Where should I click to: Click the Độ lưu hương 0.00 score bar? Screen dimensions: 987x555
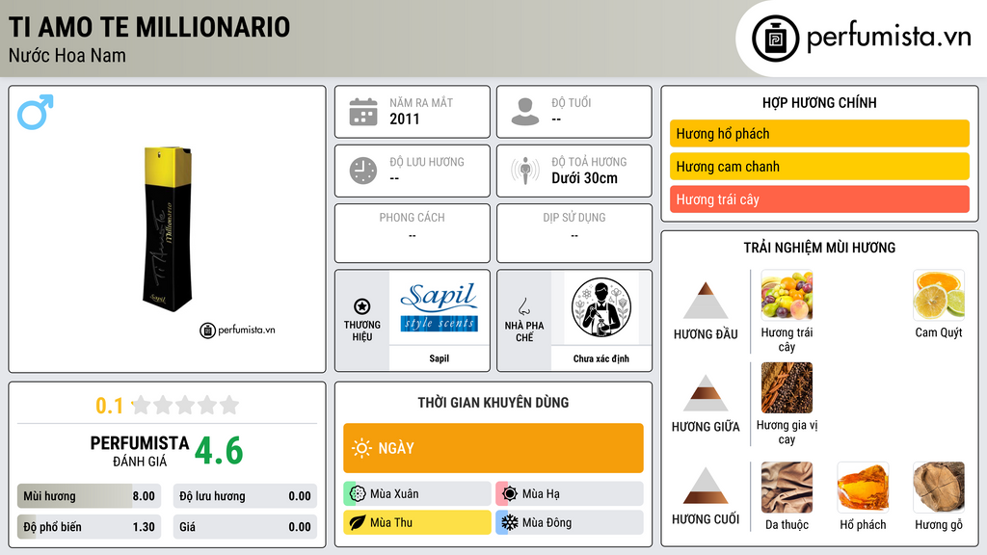(x=245, y=496)
